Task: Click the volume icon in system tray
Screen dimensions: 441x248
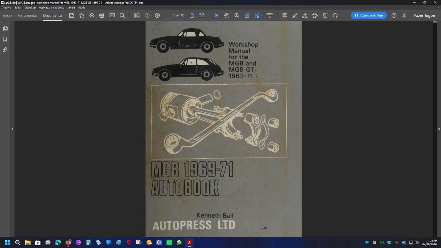Action: tap(417, 242)
